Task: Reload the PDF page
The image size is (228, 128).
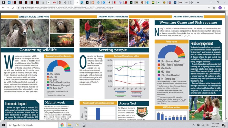Action: tap(13, 8)
